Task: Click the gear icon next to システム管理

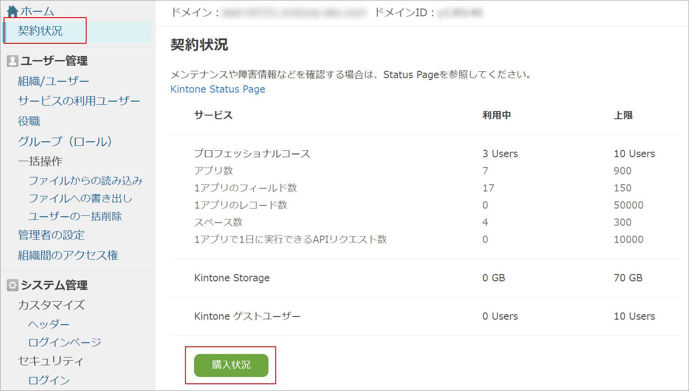Action: [x=12, y=285]
